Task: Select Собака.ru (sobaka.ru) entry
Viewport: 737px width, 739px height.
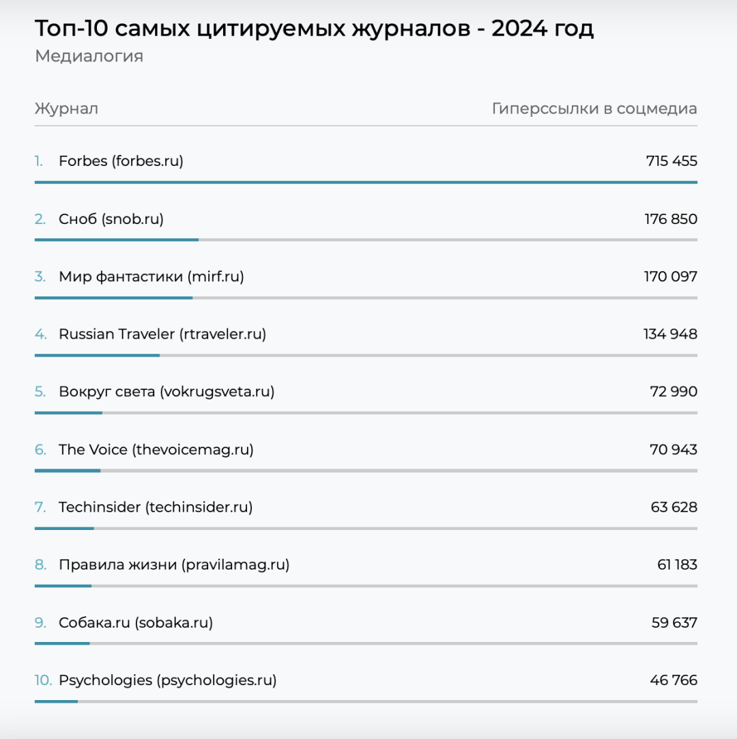Action: tap(136, 623)
